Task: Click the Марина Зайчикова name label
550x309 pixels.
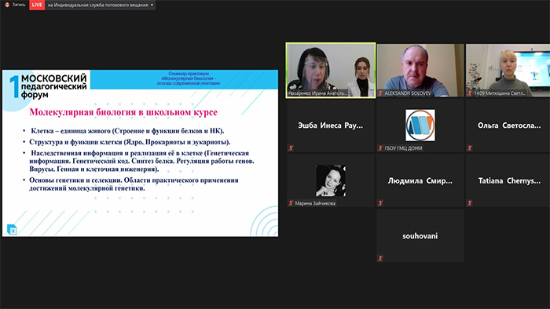Action: pyautogui.click(x=315, y=203)
